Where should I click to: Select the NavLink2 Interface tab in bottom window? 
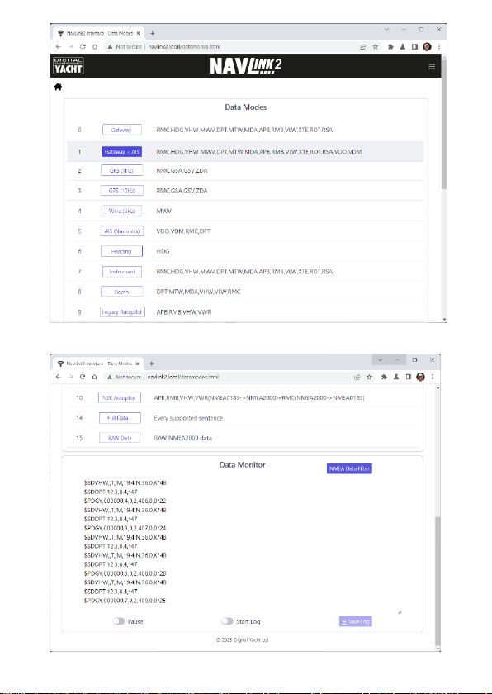tap(98, 364)
